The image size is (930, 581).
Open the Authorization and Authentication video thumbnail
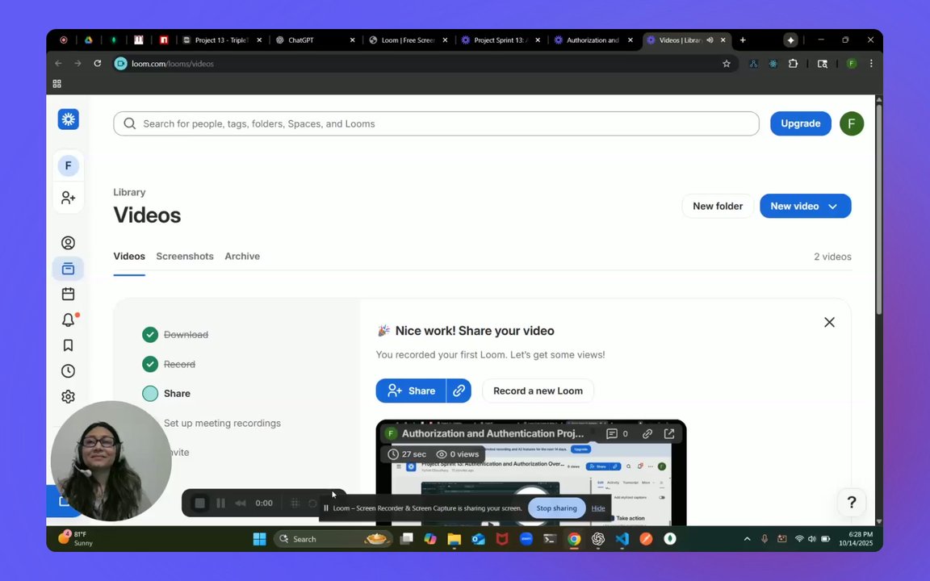tap(531, 473)
